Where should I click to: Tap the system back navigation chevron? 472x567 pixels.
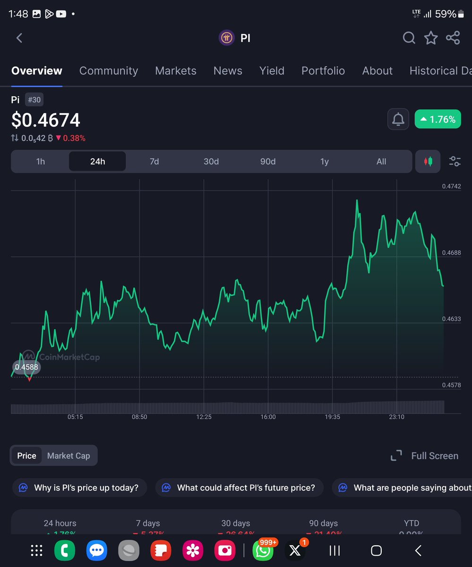pyautogui.click(x=418, y=550)
